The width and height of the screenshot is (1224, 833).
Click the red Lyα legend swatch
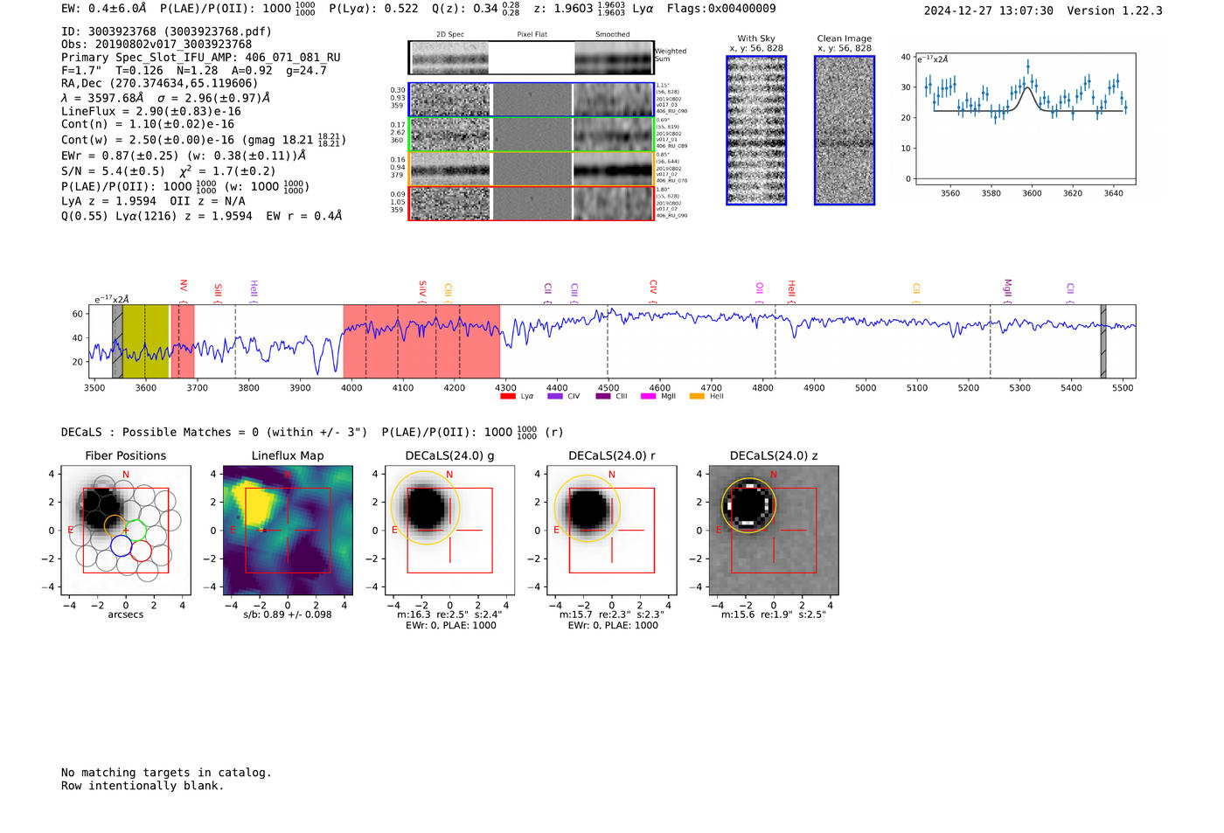(x=507, y=396)
